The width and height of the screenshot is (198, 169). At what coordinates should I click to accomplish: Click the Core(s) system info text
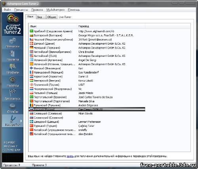10,142
